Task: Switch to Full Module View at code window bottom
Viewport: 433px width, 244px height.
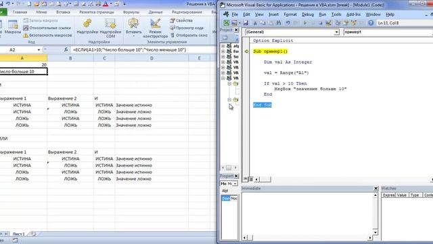Action: point(251,179)
